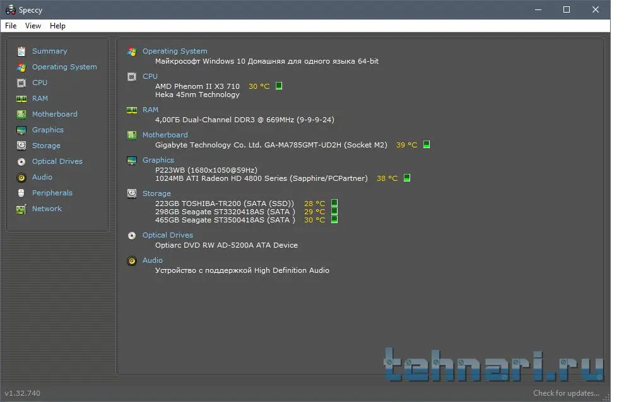Click the Audio heading link in summary
The width and height of the screenshot is (636, 402).
coord(153,260)
